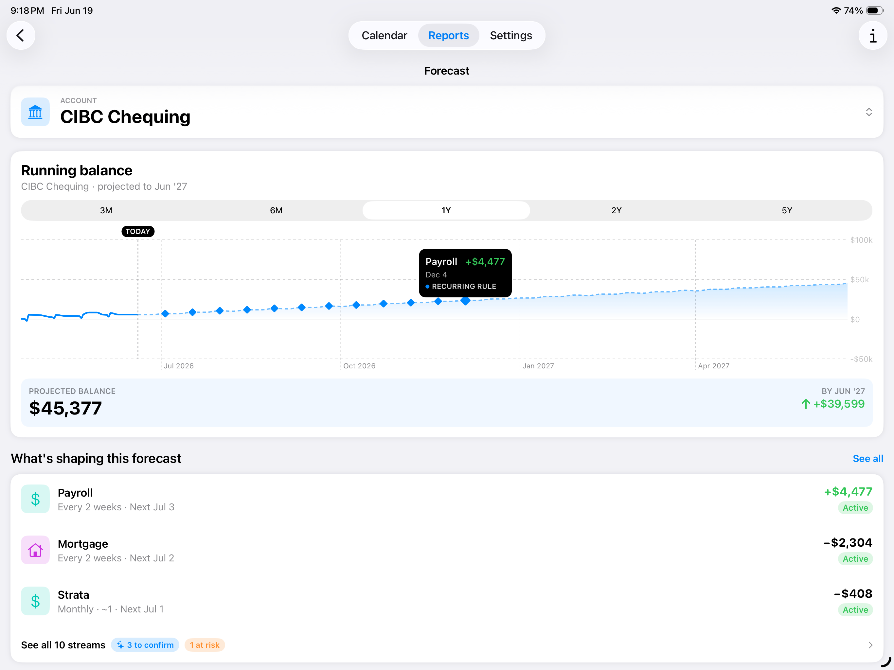Tap the Mortgage −$2,304 amount
Image resolution: width=894 pixels, height=670 pixels.
tap(848, 543)
